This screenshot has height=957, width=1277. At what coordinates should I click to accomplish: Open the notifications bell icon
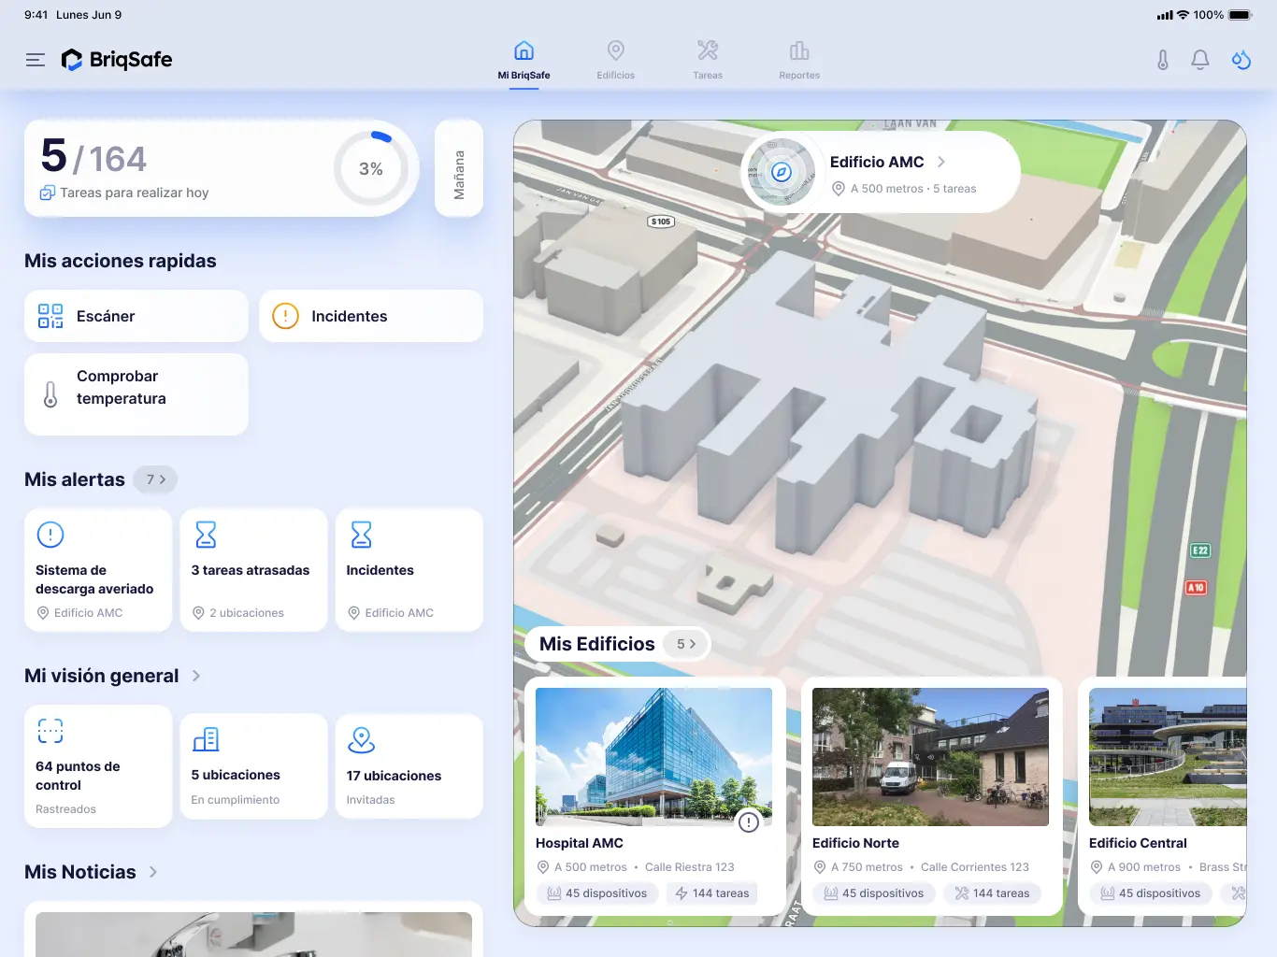click(x=1200, y=60)
